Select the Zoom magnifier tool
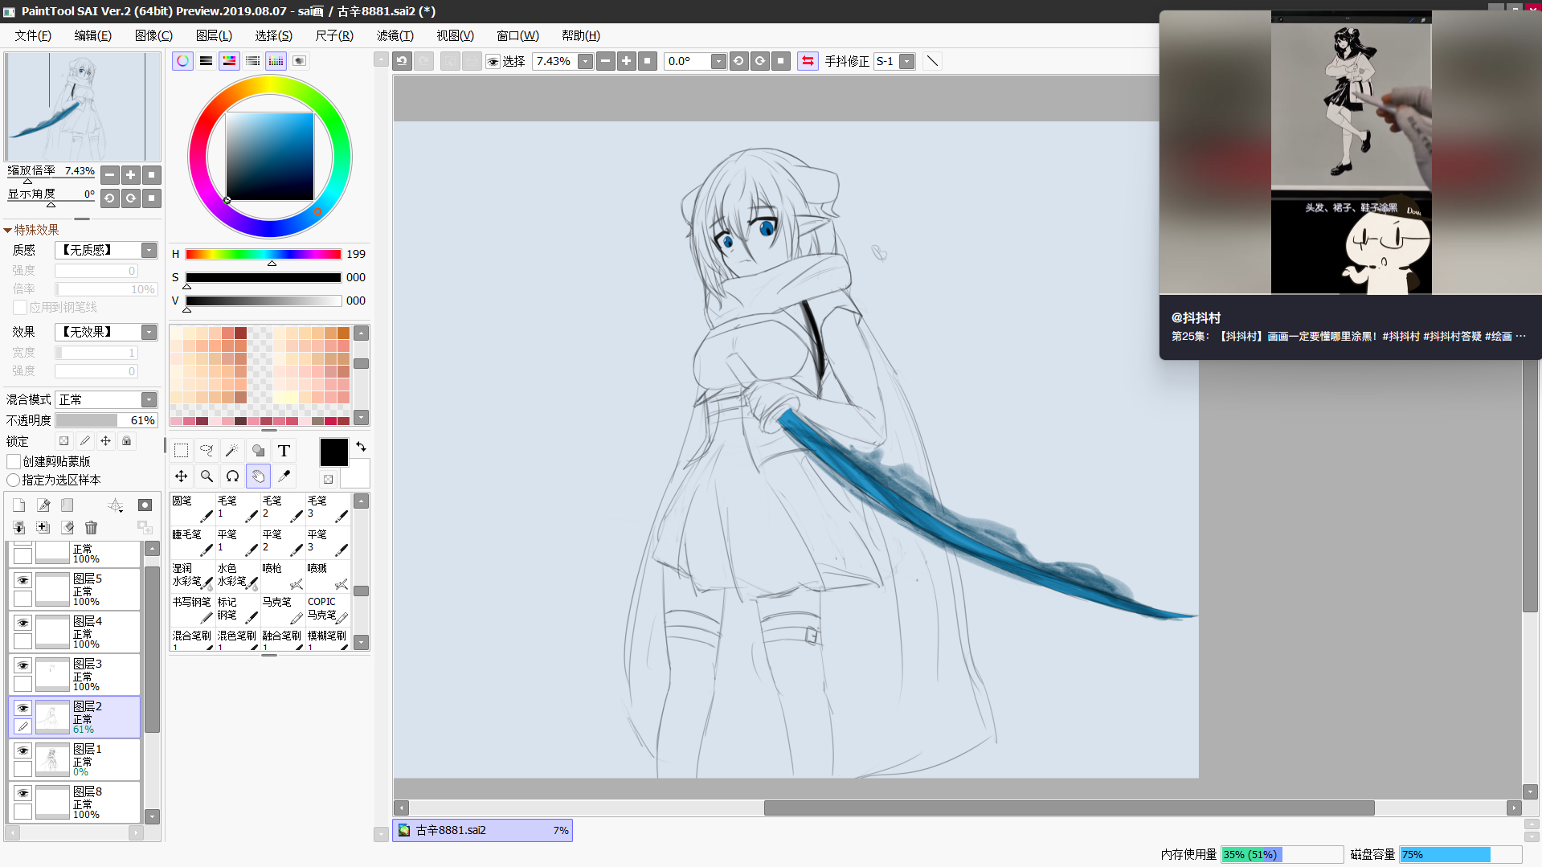This screenshot has width=1542, height=867. point(207,476)
